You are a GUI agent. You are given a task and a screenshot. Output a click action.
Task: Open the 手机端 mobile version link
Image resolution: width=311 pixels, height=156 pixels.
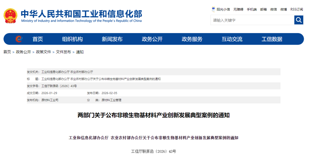(251, 9)
